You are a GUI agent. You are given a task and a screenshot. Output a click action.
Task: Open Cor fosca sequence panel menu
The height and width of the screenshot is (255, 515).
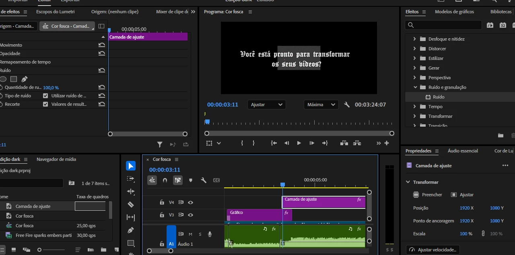pyautogui.click(x=176, y=160)
